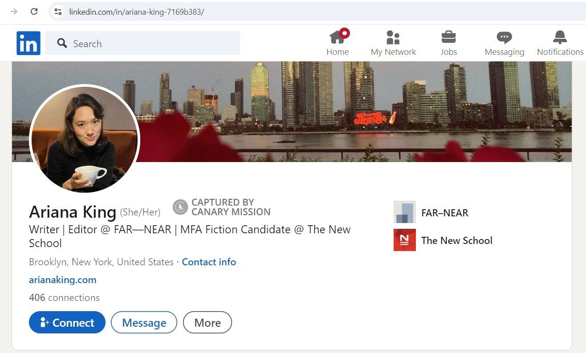View the 406 connections list

point(64,297)
